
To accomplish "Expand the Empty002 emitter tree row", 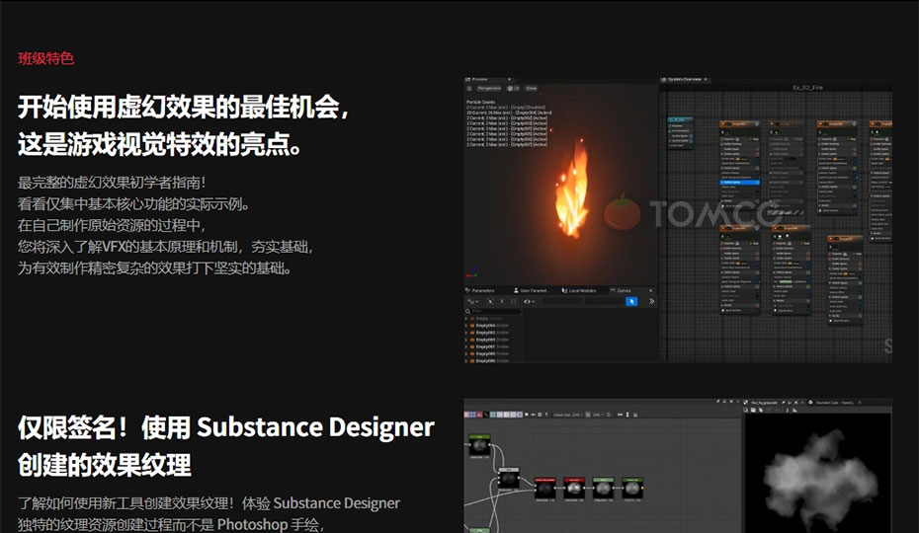I will click(x=466, y=333).
